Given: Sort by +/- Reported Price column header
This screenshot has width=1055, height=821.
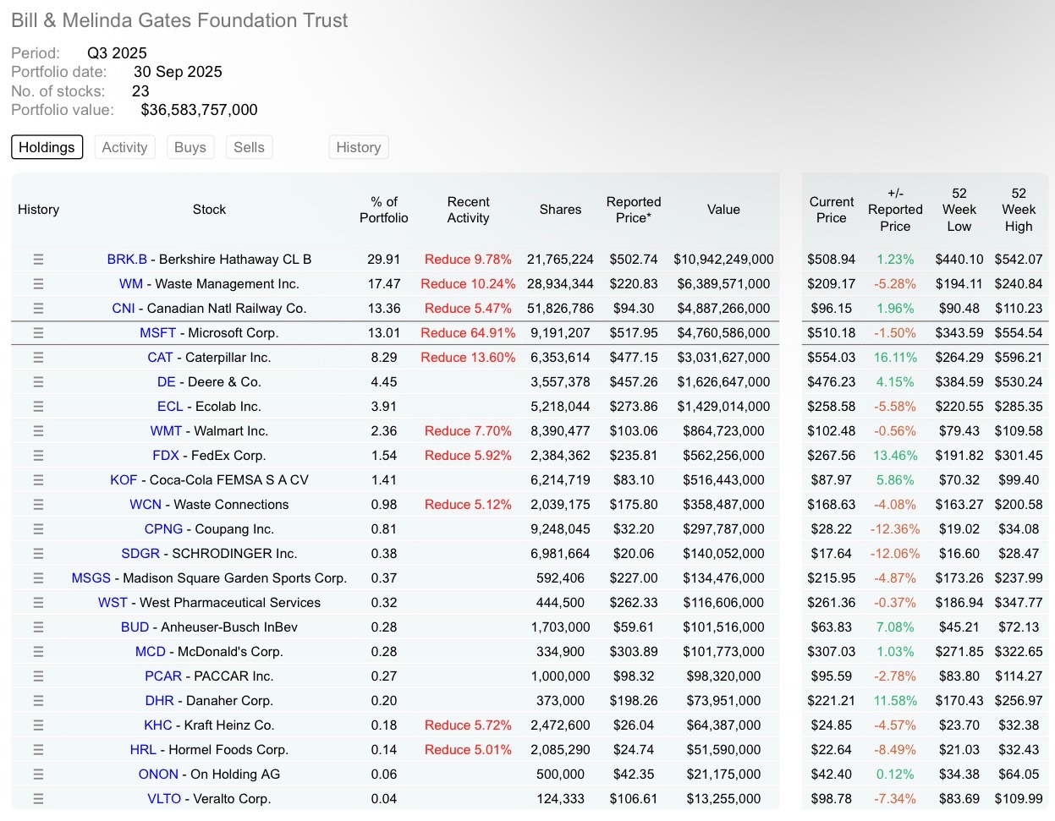Looking at the screenshot, I should pos(895,210).
